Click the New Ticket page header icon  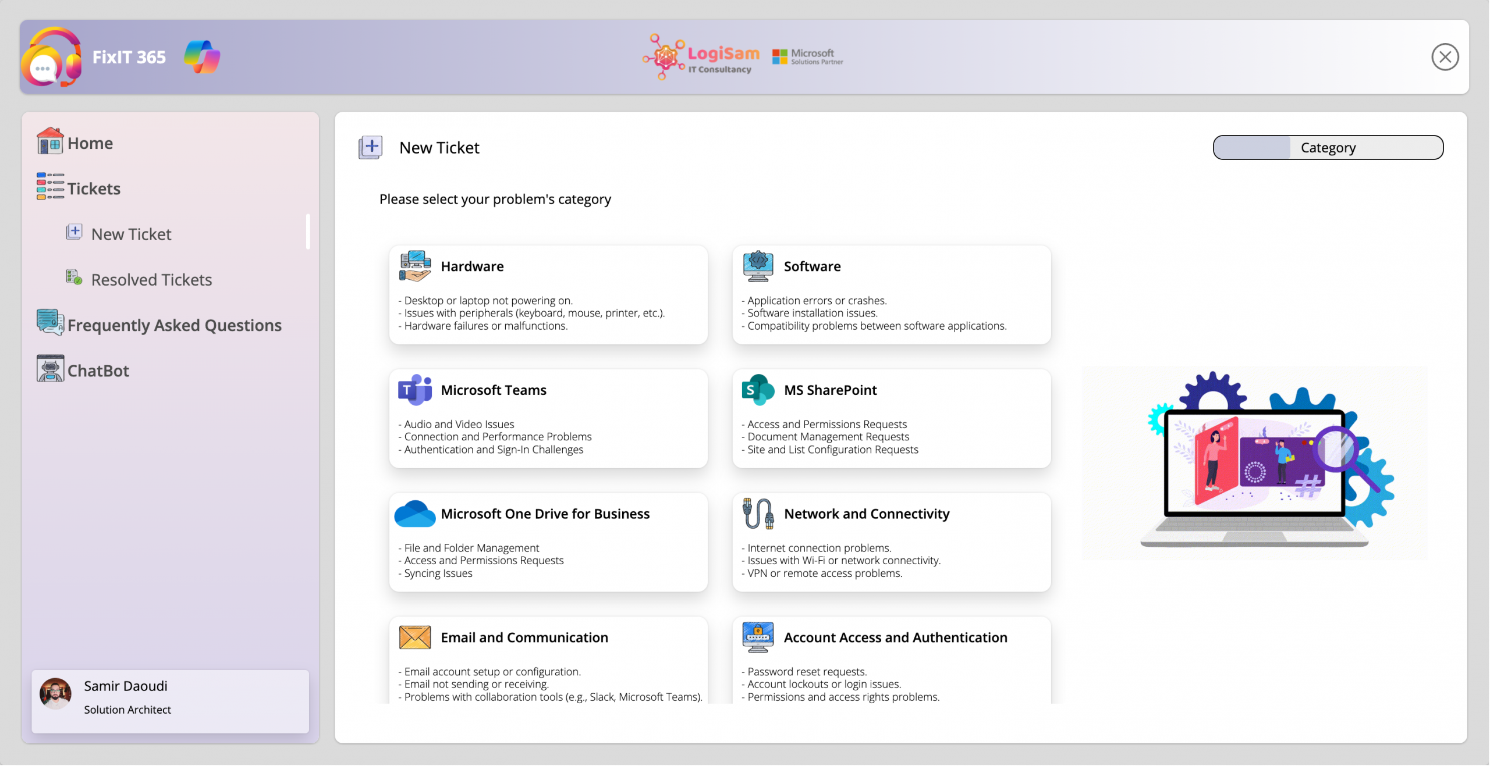click(370, 147)
